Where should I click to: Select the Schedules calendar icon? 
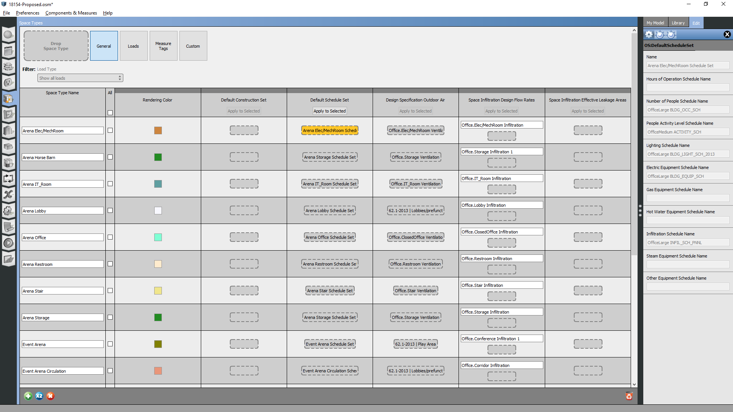pos(8,50)
